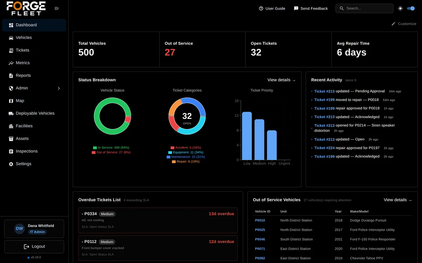422x263 pixels.
Task: Open overdue ticket P0334 card
Action: [x=158, y=220]
